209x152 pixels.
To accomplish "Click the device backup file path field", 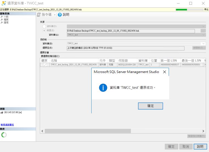I will click(131, 31).
